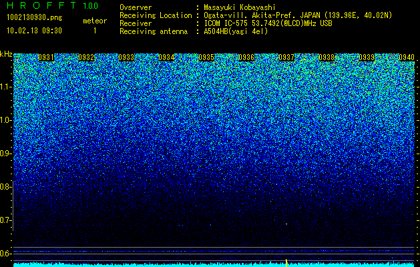Click the HROFFT 1.0.0 title text
The image size is (420, 267).
[x=53, y=5]
